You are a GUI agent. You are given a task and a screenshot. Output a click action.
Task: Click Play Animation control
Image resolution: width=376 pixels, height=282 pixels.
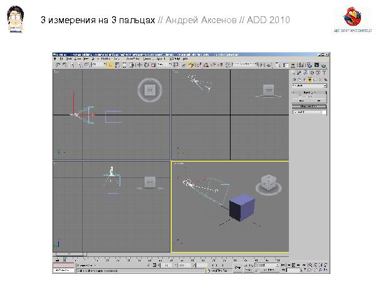click(x=294, y=265)
